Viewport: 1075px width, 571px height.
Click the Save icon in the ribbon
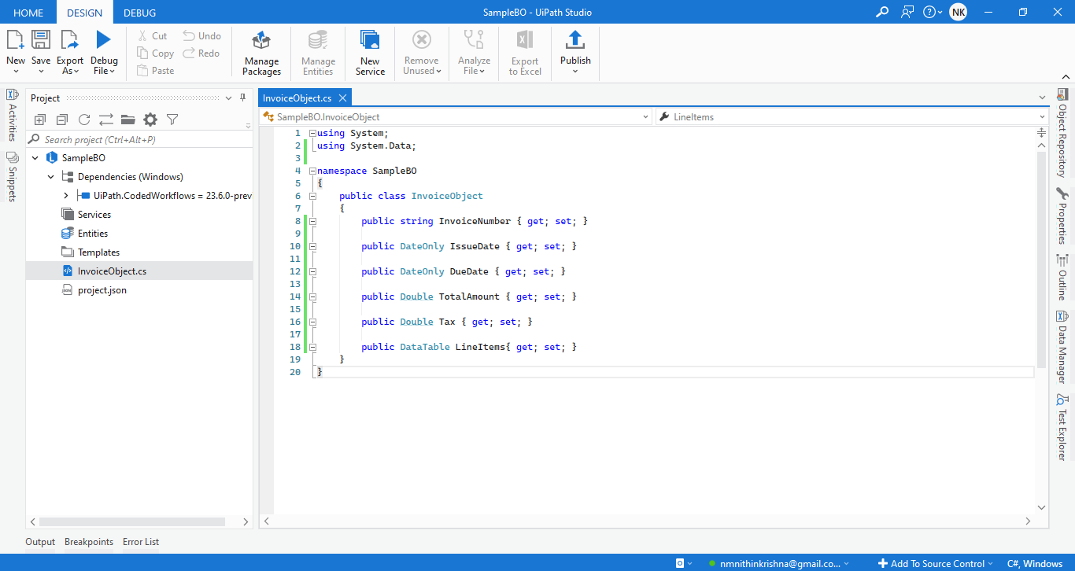pos(41,40)
